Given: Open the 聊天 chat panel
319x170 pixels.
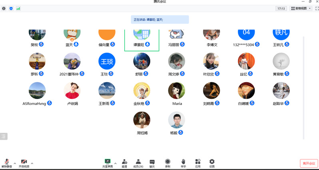Looking at the screenshot, I should pyautogui.click(x=152, y=162).
